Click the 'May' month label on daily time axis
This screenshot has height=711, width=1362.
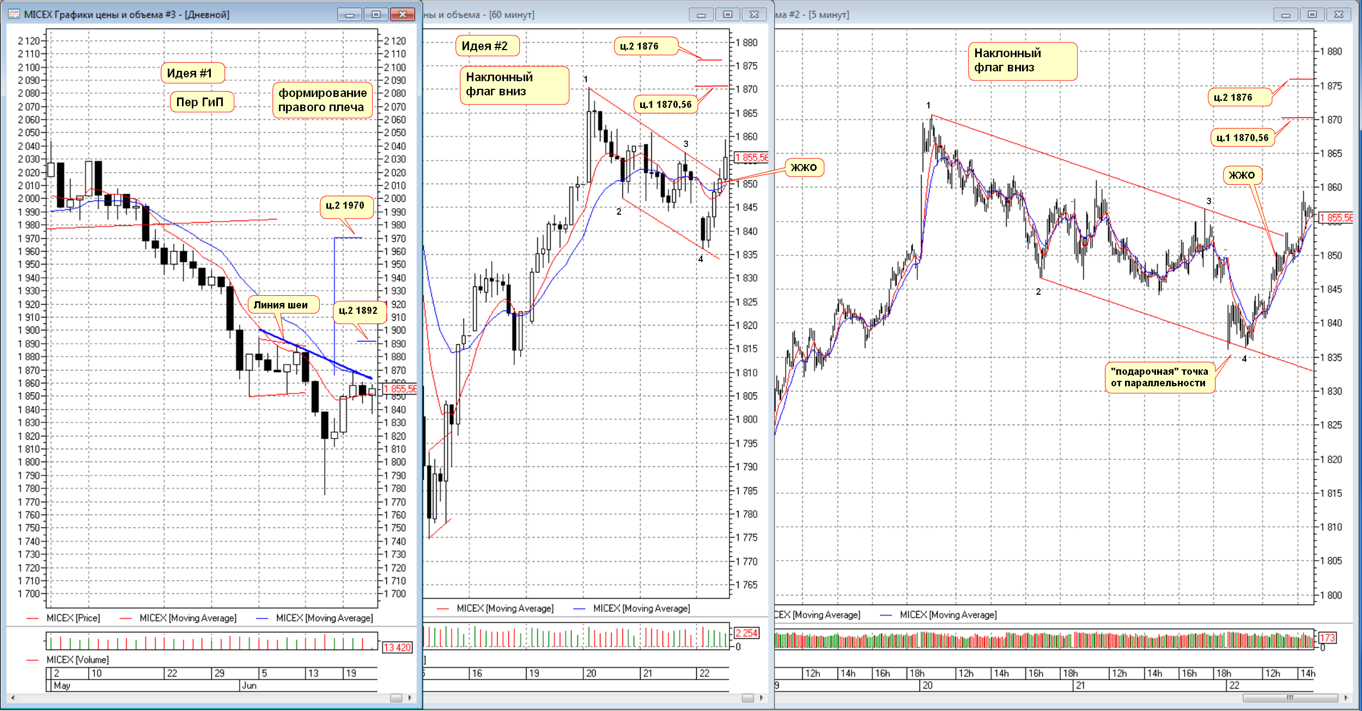point(62,685)
